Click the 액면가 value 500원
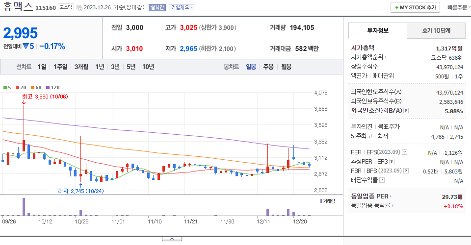The width and height of the screenshot is (471, 245). click(442, 76)
